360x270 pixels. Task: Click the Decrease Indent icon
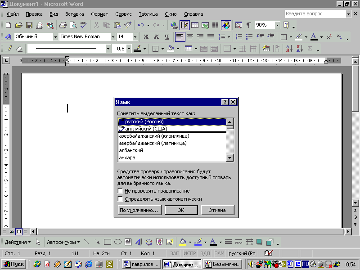(260, 37)
